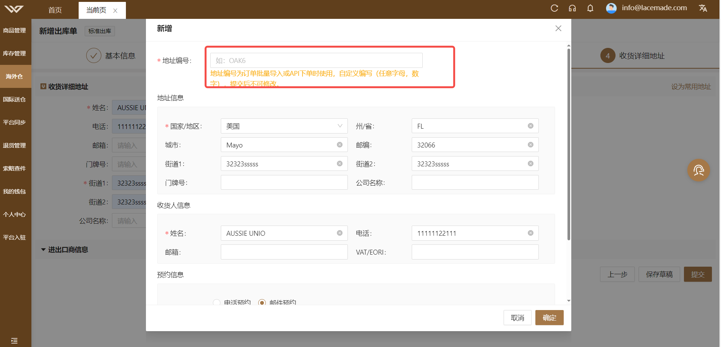
Task: Click step 4 circle 收货详细地址
Action: [x=608, y=55]
